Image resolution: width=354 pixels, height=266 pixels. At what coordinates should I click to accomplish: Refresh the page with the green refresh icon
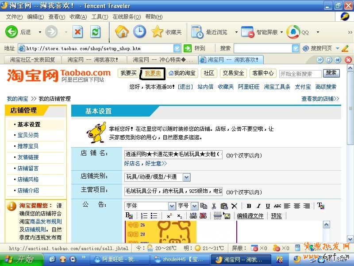[x=95, y=32]
